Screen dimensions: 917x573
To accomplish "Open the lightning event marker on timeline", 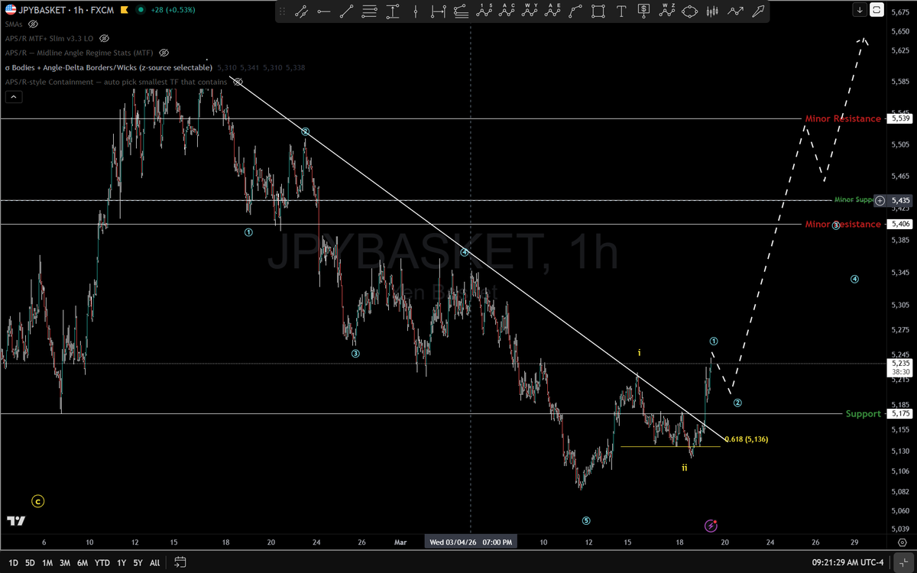I will (x=711, y=526).
